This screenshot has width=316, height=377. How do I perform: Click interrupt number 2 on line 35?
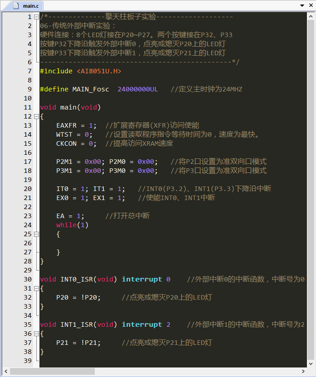point(168,325)
